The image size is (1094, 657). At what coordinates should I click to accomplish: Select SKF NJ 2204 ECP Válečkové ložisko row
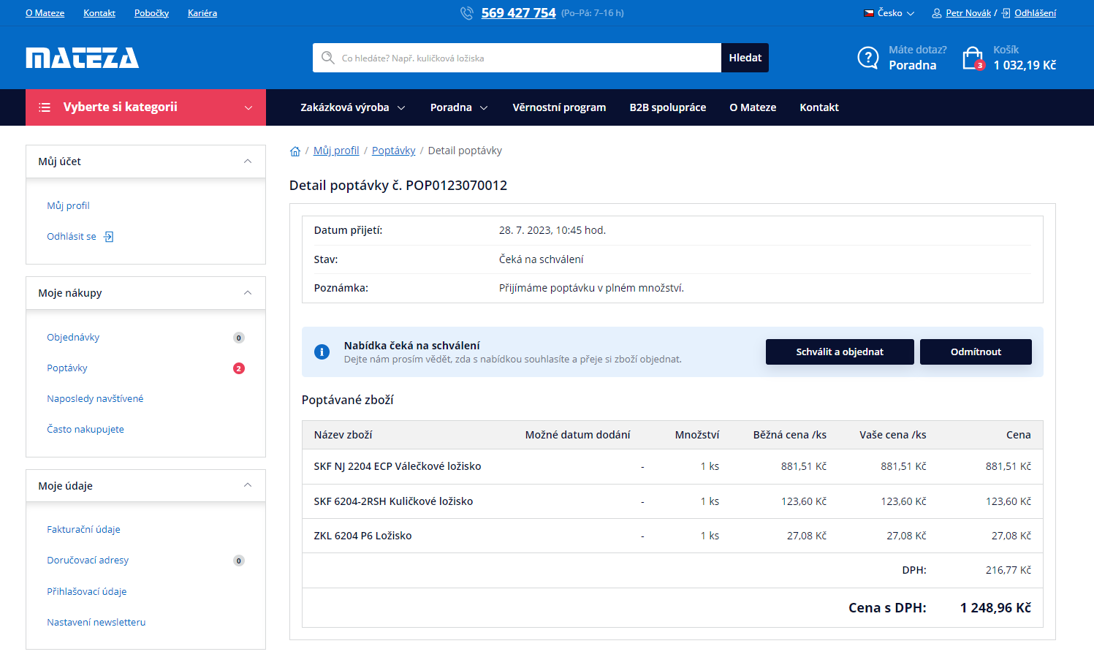pos(672,466)
